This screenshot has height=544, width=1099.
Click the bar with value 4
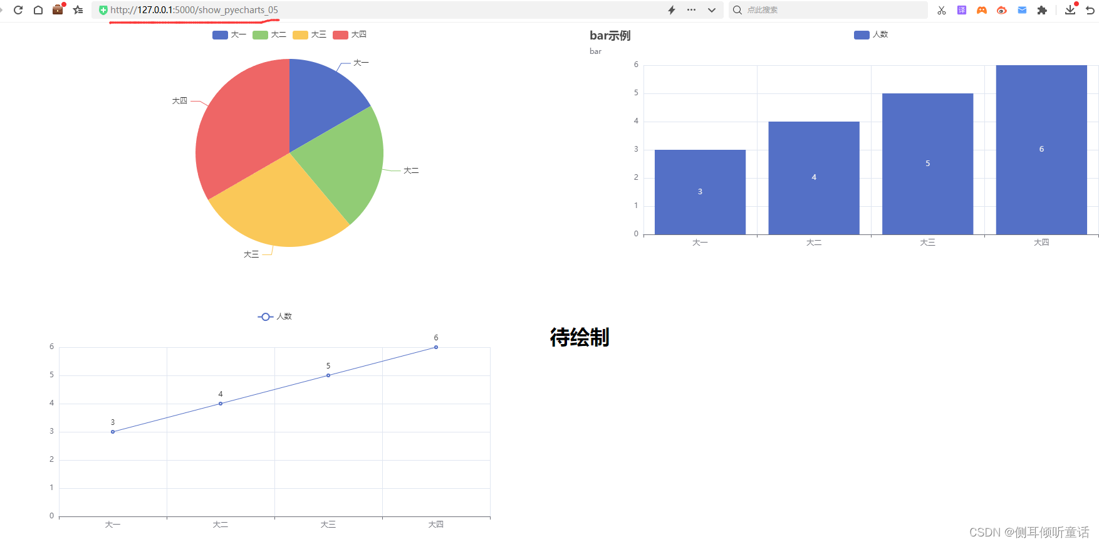click(x=814, y=178)
